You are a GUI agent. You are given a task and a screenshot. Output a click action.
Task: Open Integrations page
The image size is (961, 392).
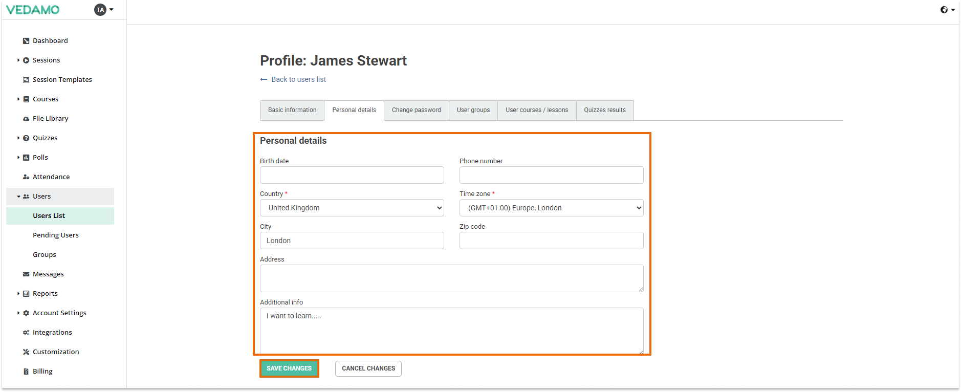pyautogui.click(x=52, y=333)
